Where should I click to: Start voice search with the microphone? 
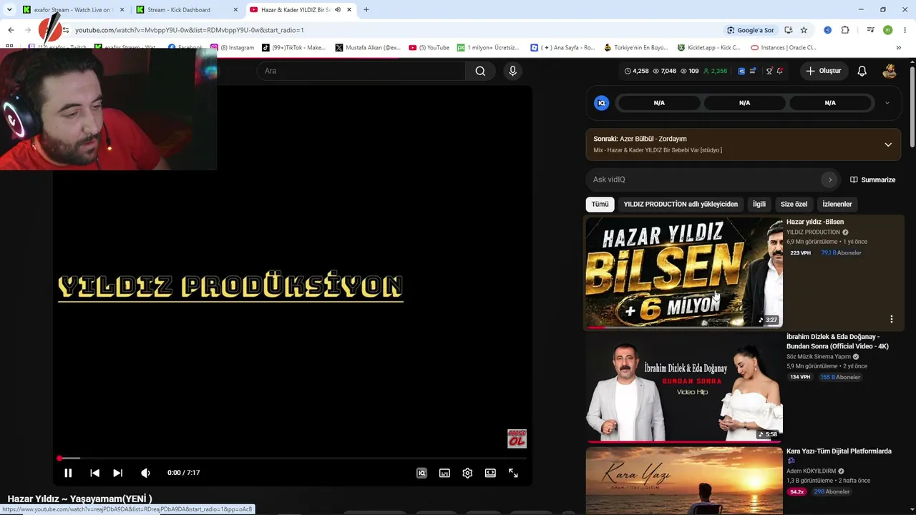(512, 71)
